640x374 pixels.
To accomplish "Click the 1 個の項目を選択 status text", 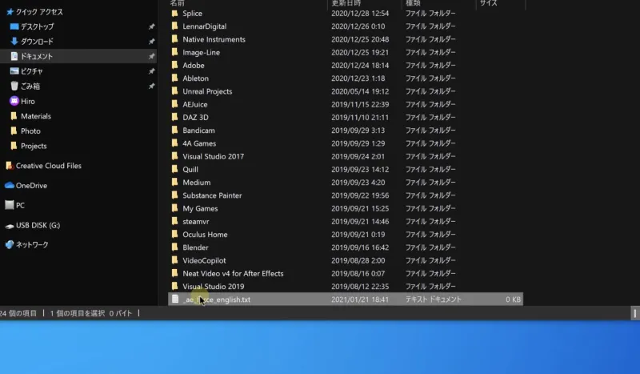I will coord(78,313).
